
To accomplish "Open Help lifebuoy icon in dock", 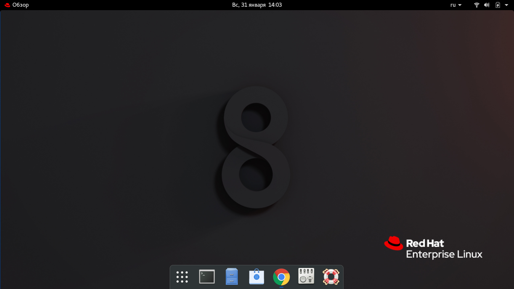I will pyautogui.click(x=331, y=277).
